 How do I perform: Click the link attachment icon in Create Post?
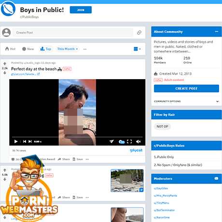click(139, 32)
